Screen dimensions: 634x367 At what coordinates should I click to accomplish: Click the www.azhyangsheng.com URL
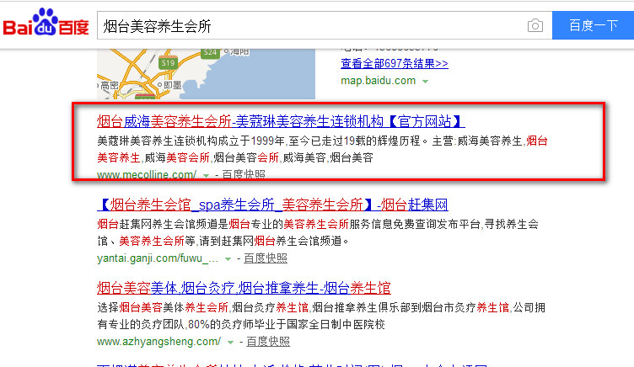(158, 342)
